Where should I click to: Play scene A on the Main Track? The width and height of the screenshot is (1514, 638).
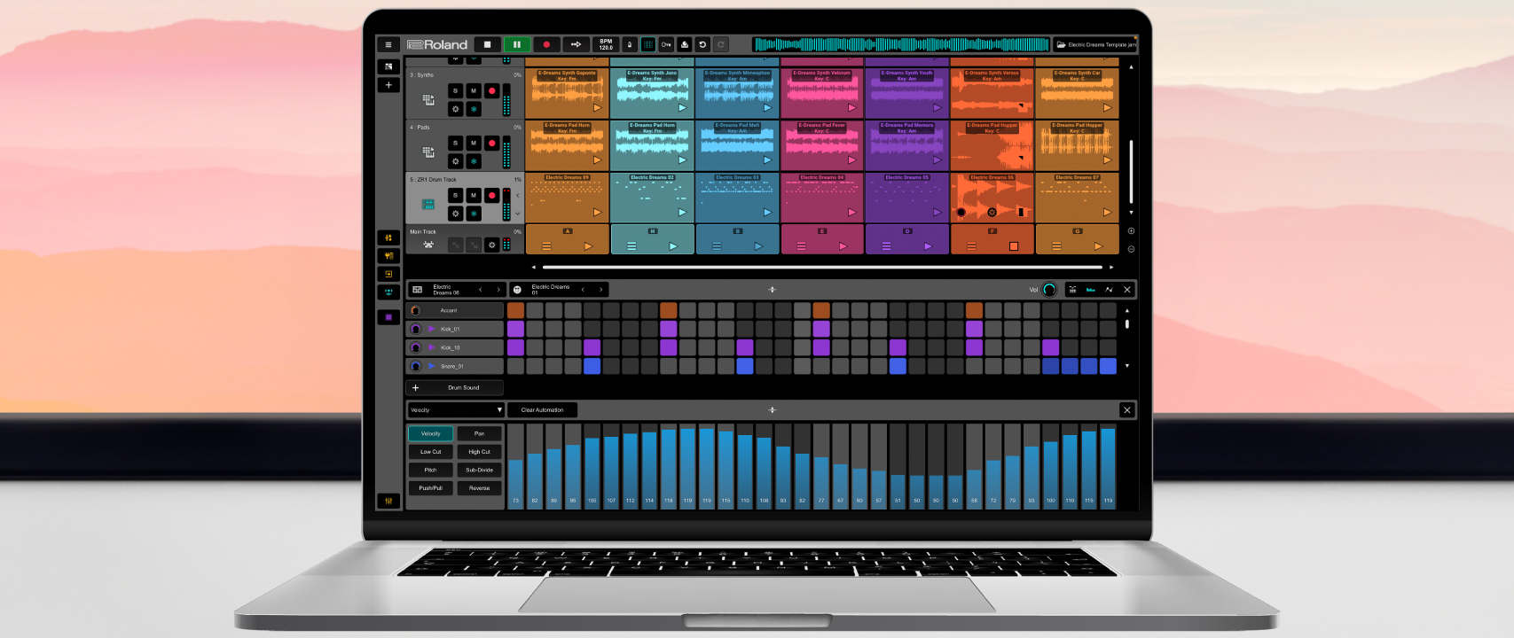588,246
